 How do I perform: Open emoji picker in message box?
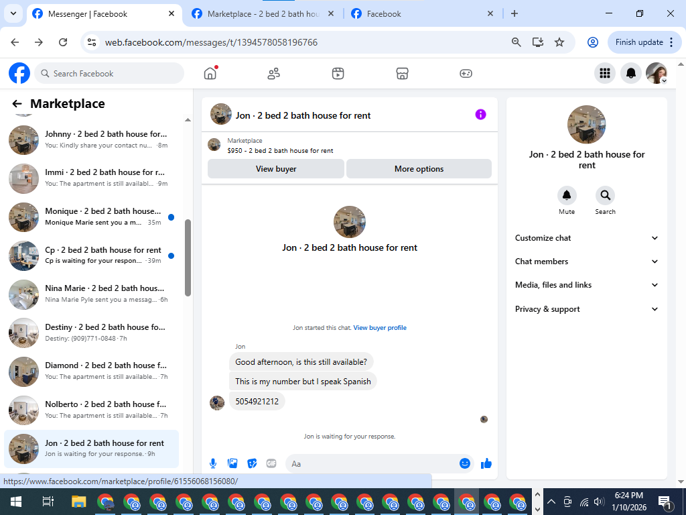(x=465, y=463)
